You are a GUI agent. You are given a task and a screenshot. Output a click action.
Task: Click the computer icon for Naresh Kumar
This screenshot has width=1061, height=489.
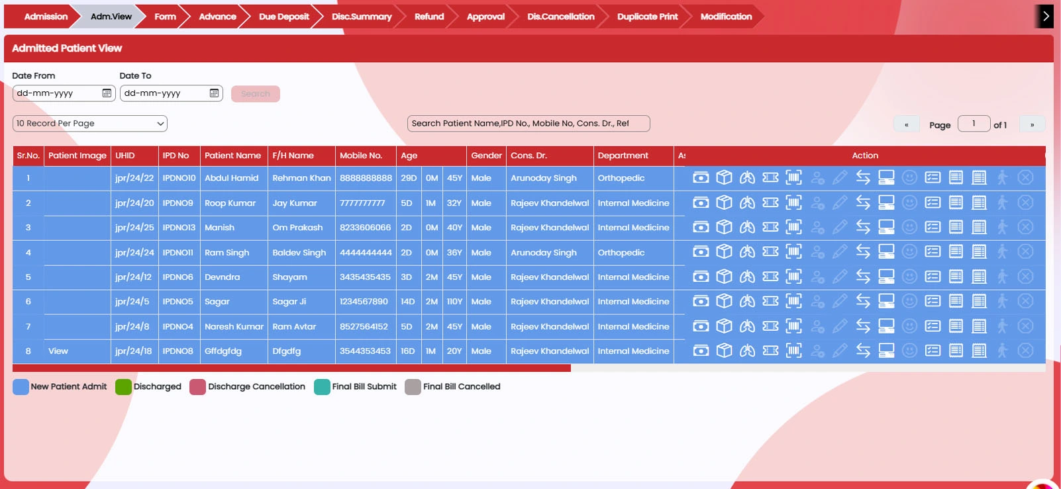click(x=886, y=326)
